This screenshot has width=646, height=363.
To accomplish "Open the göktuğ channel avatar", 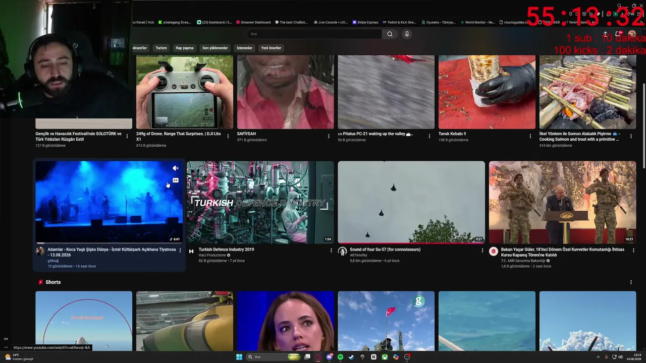I will [x=40, y=251].
